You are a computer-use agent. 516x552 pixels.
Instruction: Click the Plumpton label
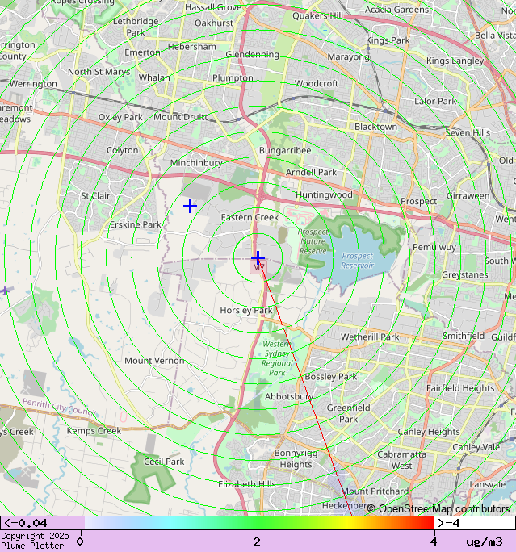(x=233, y=77)
